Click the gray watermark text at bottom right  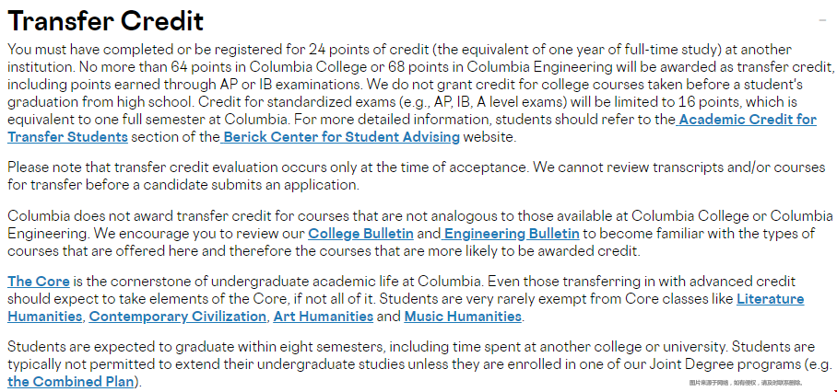[x=746, y=383]
